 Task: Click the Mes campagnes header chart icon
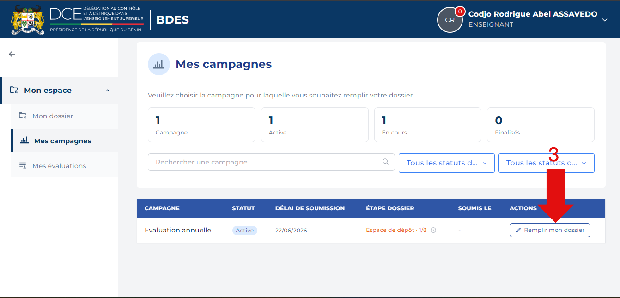[159, 64]
